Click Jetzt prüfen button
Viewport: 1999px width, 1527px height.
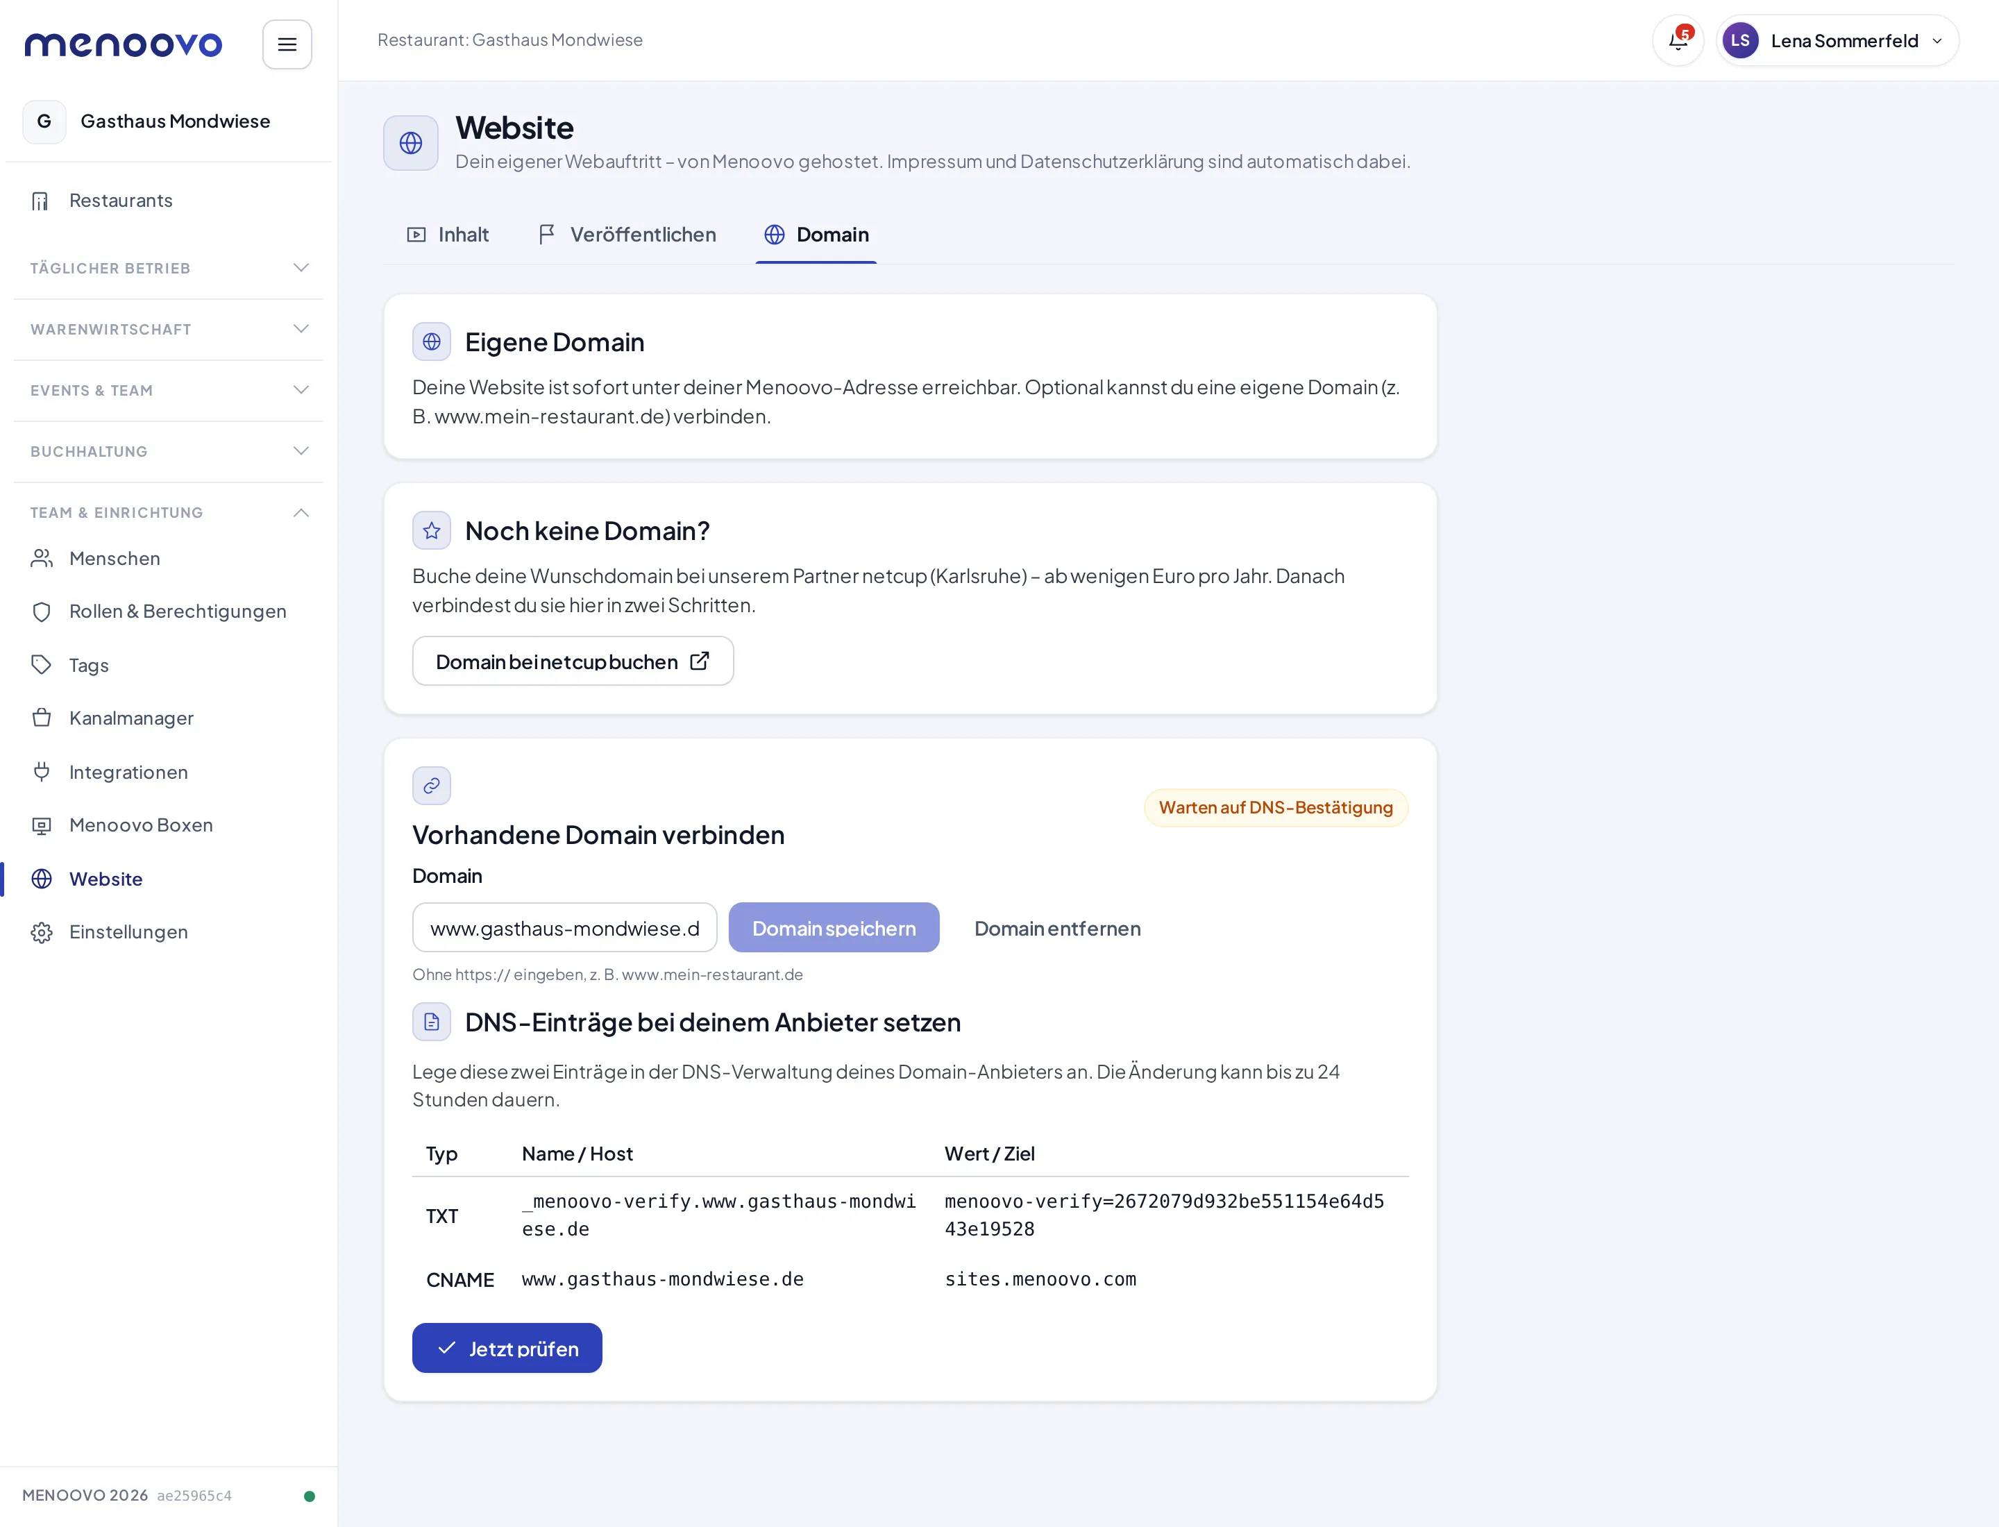pos(507,1348)
